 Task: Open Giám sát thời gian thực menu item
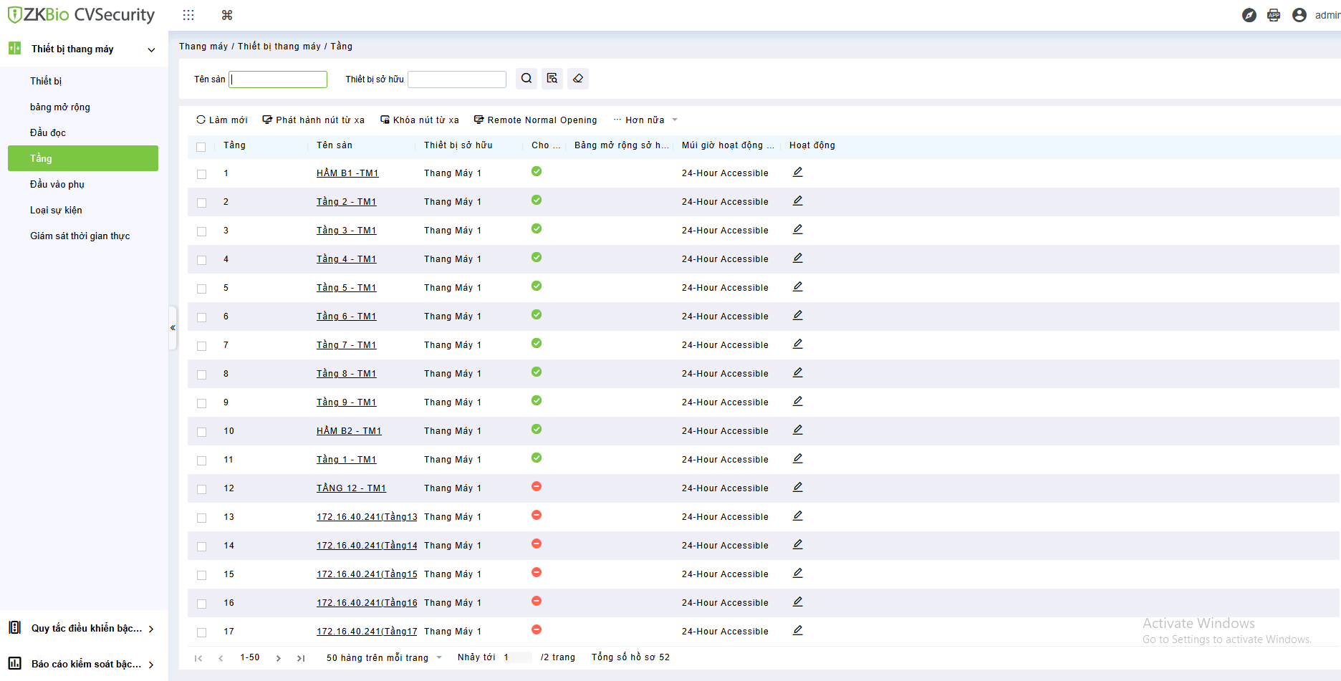click(x=80, y=236)
